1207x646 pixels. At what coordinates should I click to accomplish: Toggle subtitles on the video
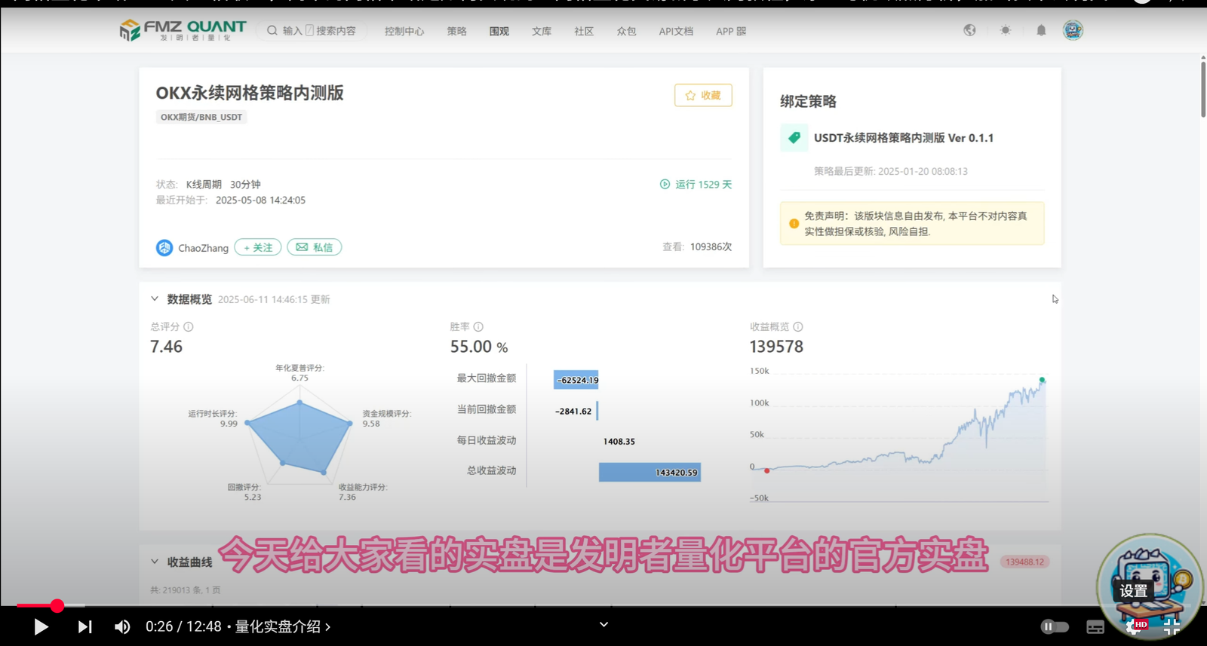[1095, 626]
